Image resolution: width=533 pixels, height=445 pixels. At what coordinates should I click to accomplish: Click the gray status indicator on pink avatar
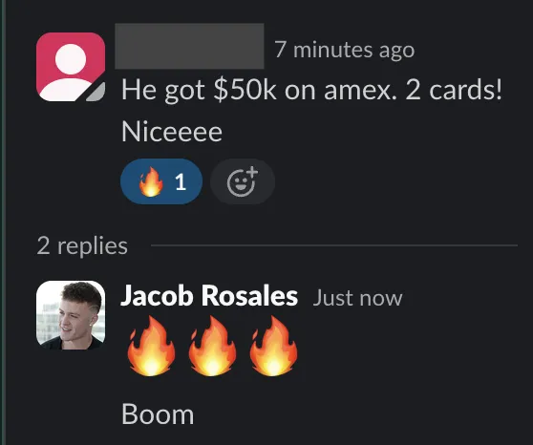[x=96, y=93]
